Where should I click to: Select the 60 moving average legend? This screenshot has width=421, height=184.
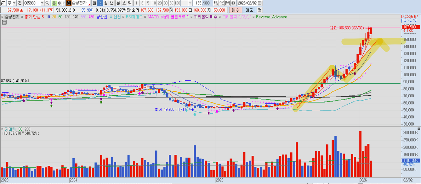coord(60,17)
